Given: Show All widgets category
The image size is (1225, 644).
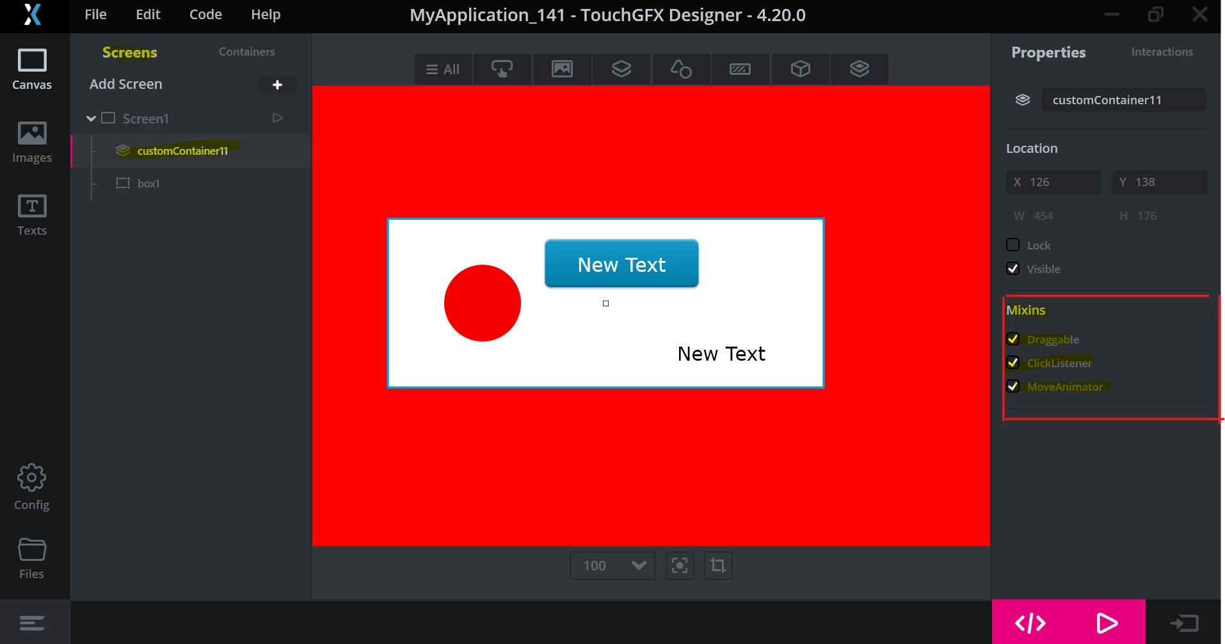Looking at the screenshot, I should (444, 69).
